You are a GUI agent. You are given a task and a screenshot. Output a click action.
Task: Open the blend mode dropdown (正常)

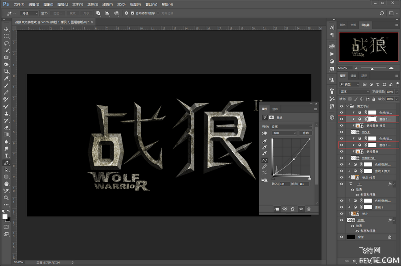[355, 91]
